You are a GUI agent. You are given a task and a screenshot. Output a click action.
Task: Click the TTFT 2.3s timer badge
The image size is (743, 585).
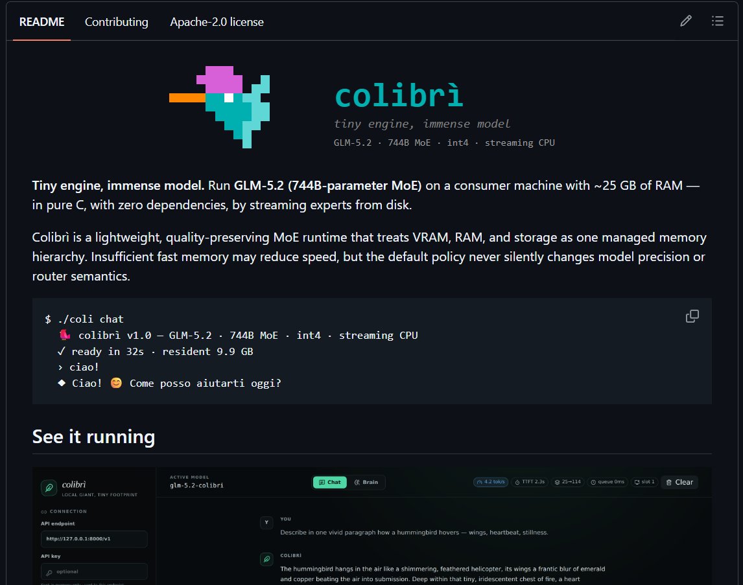coord(530,482)
